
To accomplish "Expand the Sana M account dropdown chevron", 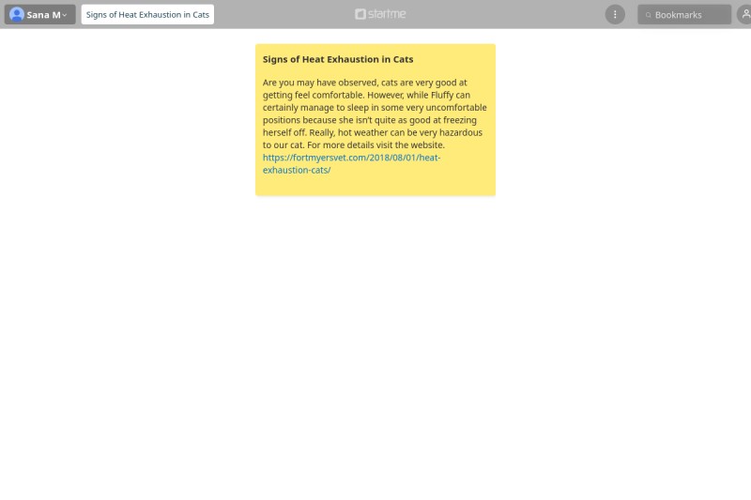I will [x=65, y=15].
